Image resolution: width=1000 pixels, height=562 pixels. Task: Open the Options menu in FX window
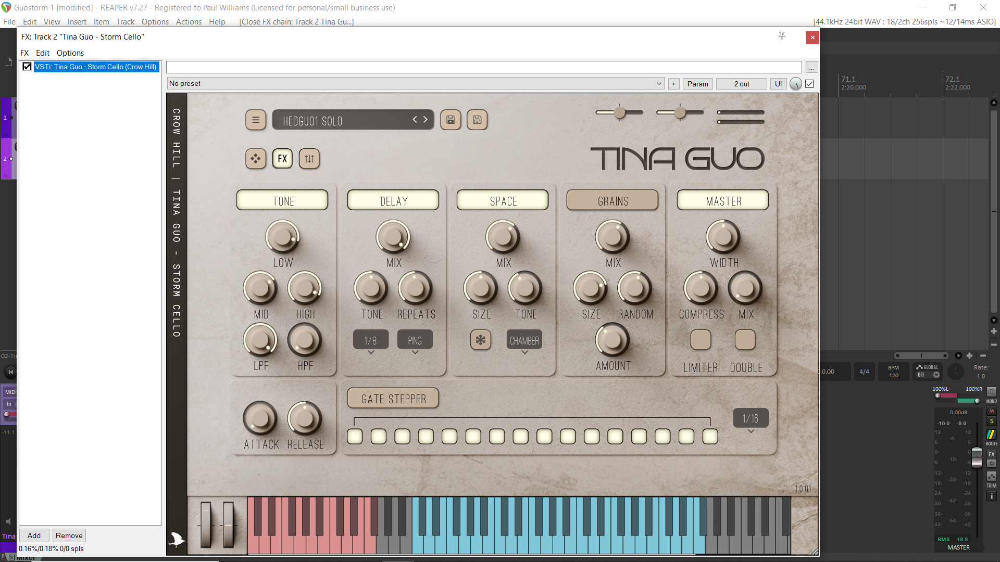(70, 53)
